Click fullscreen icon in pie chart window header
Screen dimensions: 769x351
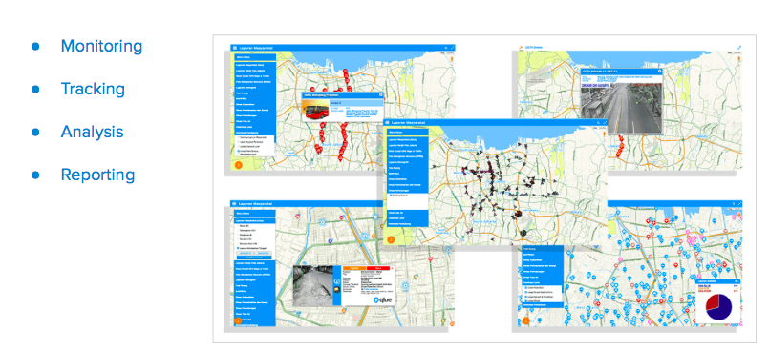739,203
